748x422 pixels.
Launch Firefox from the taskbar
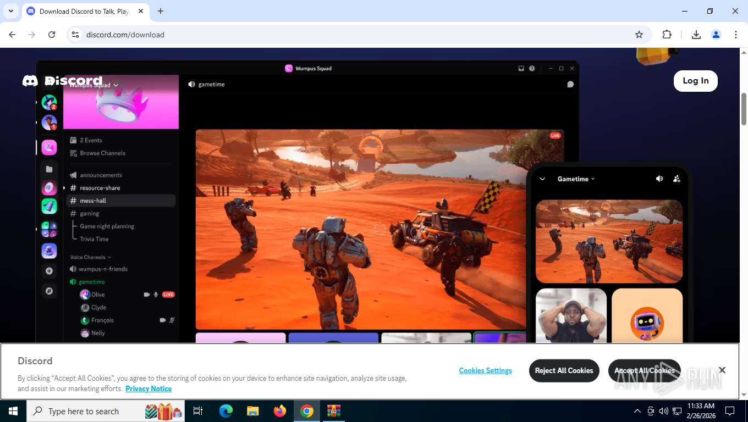point(280,411)
